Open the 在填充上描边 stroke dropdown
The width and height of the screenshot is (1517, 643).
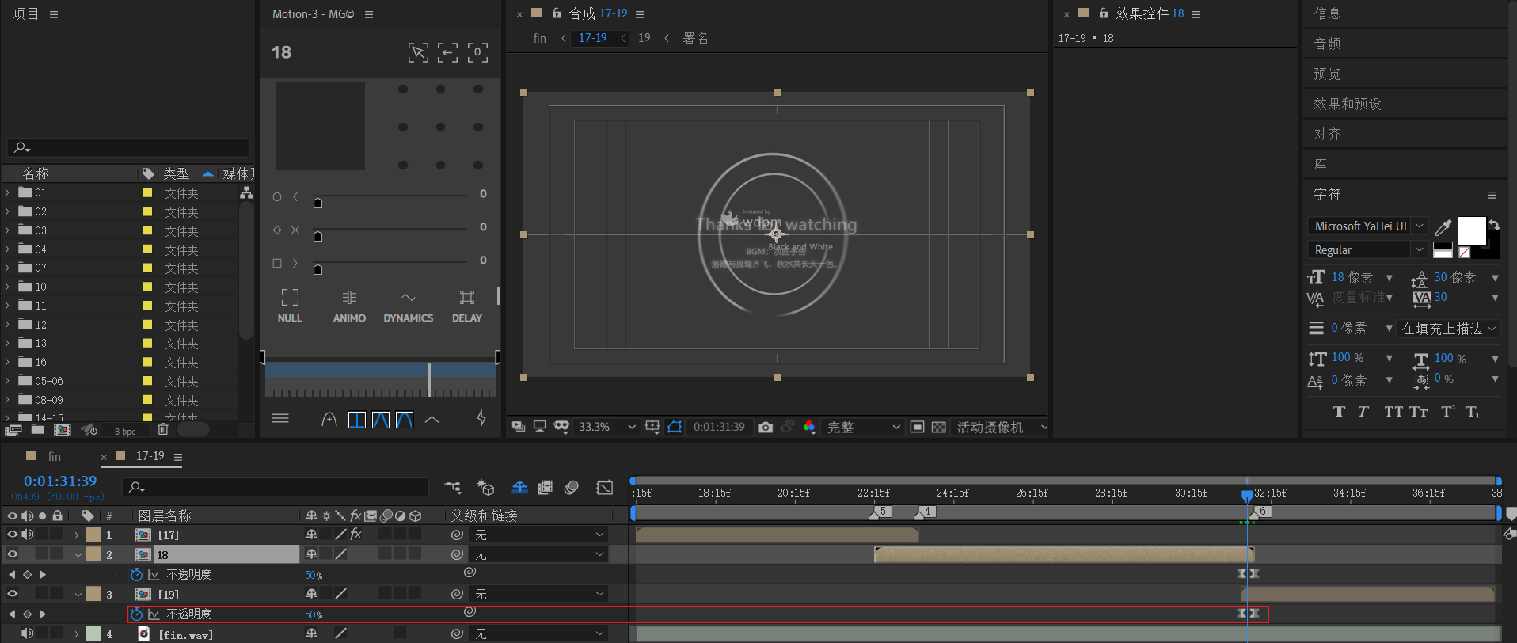coord(1449,329)
